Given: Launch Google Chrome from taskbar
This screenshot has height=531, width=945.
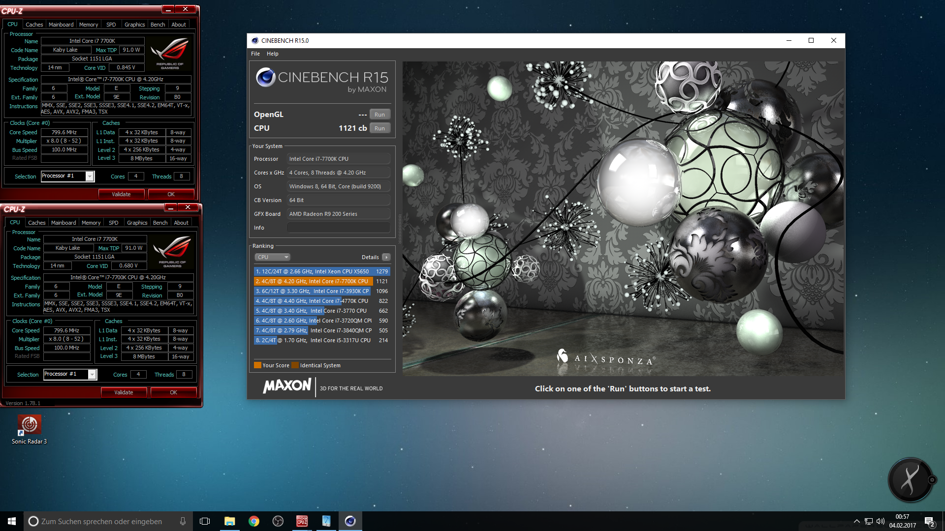Looking at the screenshot, I should click(x=253, y=521).
